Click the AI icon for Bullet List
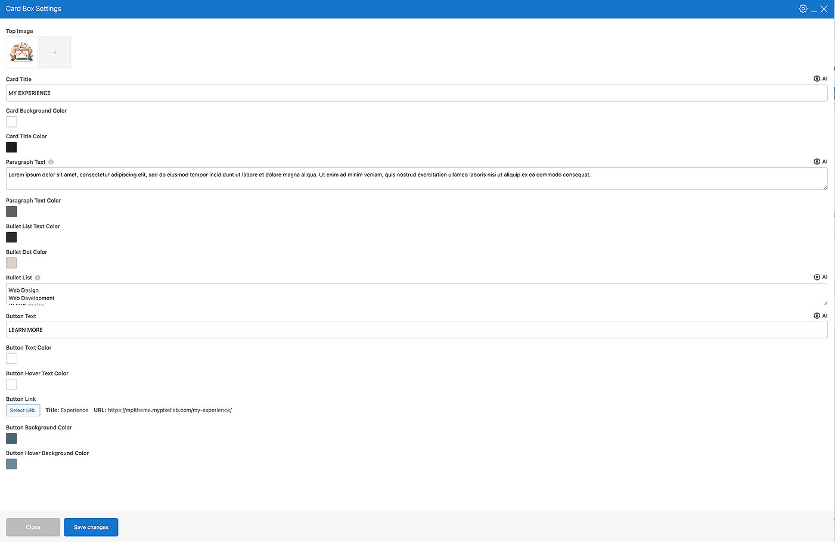The width and height of the screenshot is (835, 542). (820, 277)
